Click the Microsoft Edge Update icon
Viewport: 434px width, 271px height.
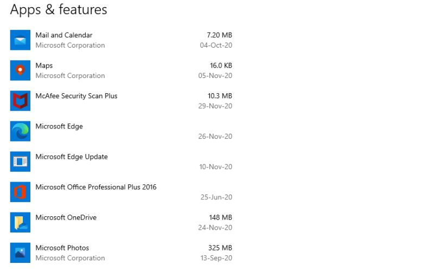(x=20, y=162)
